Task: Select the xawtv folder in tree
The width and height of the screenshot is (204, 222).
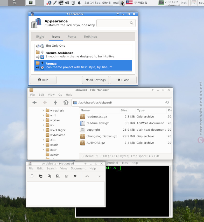Action: coord(54,155)
